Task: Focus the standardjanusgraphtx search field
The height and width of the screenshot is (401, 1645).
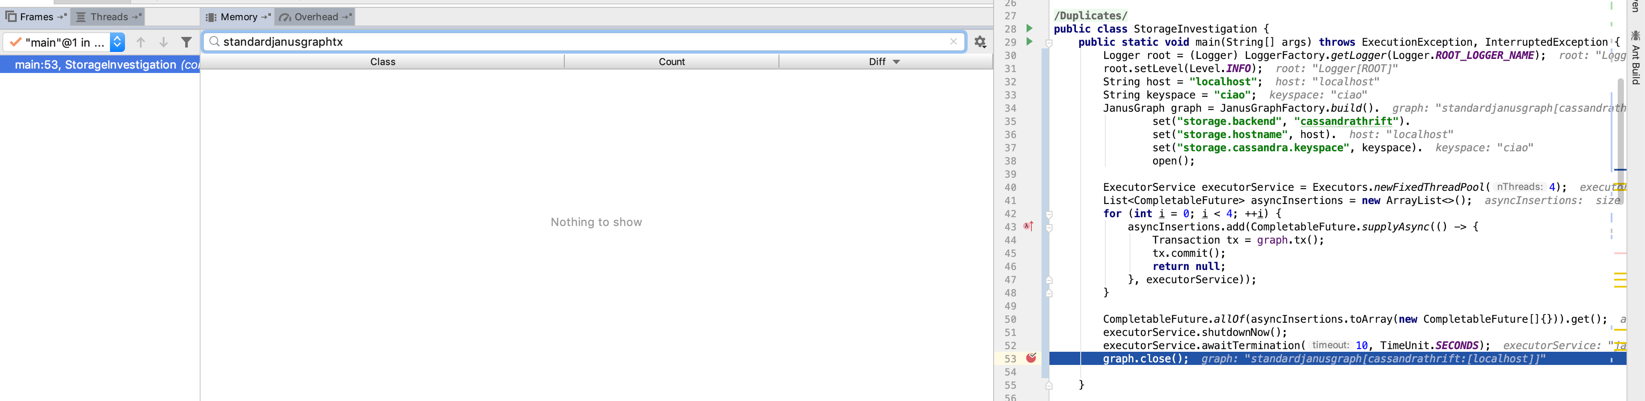Action: tap(584, 41)
